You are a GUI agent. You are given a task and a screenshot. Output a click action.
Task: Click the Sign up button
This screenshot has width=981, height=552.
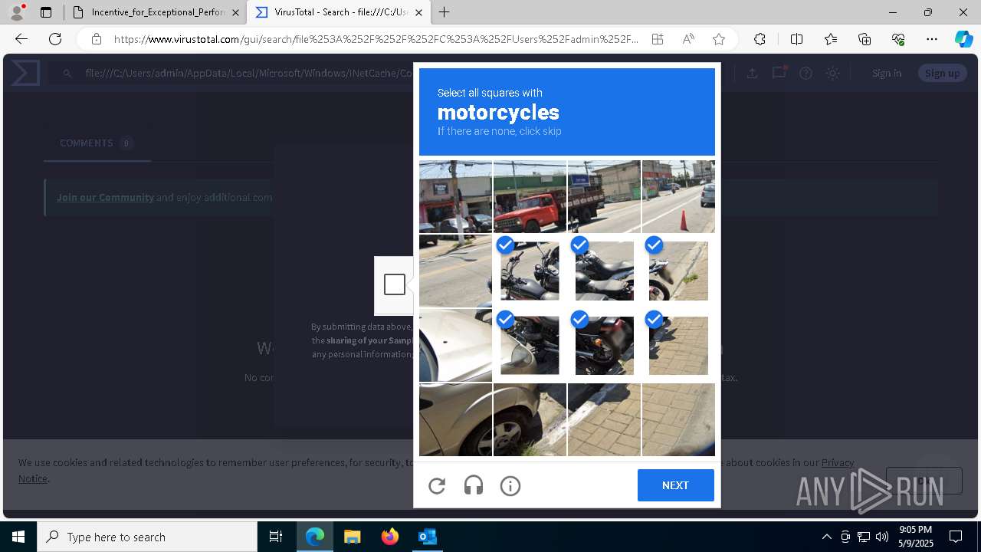pos(942,73)
